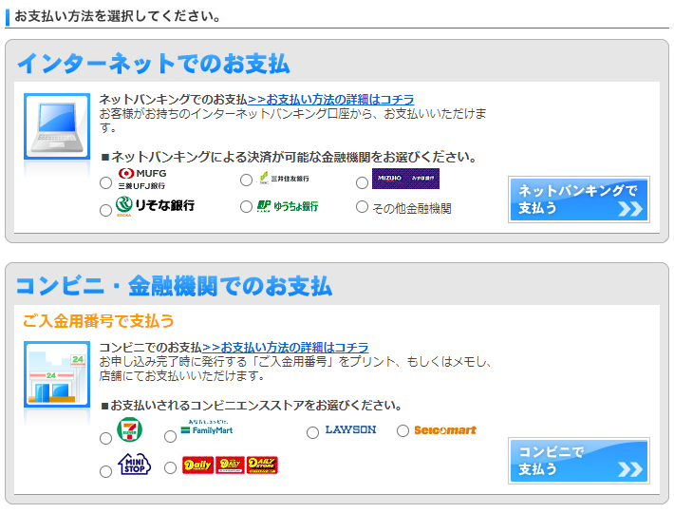Click the Ministop logo
This screenshot has height=513, width=674.
pos(134,465)
